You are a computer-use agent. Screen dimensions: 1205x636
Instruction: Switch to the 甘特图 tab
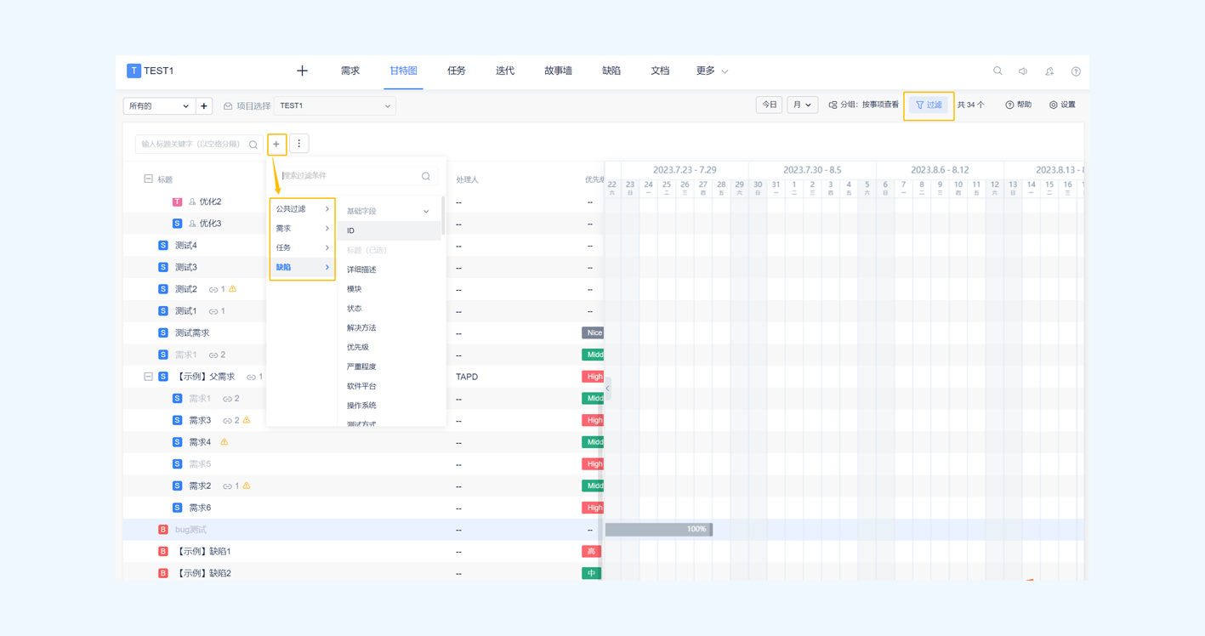[x=403, y=71]
